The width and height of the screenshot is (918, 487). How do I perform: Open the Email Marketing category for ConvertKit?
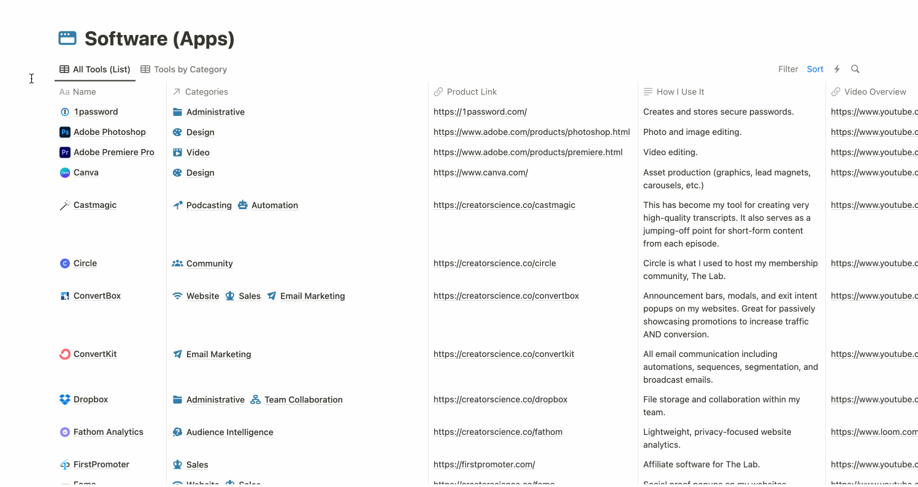click(x=218, y=354)
